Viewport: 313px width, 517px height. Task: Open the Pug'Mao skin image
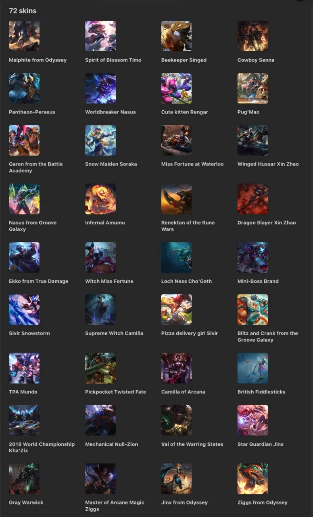pos(252,88)
